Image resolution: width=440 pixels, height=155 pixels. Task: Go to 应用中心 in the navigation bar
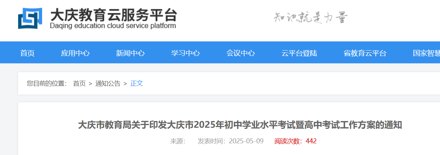coord(75,53)
